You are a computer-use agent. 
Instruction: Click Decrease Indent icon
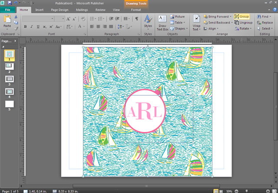pyautogui.click(x=111, y=19)
